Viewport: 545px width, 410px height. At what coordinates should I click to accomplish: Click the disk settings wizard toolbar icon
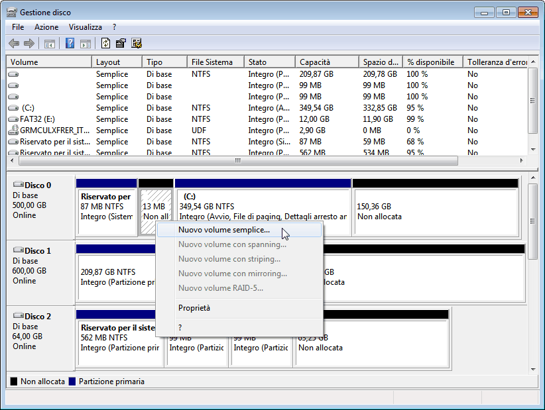click(x=137, y=44)
